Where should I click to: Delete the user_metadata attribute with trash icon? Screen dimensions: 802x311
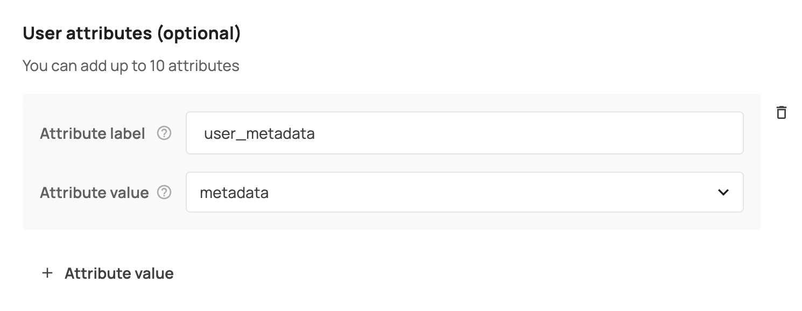[x=781, y=112]
